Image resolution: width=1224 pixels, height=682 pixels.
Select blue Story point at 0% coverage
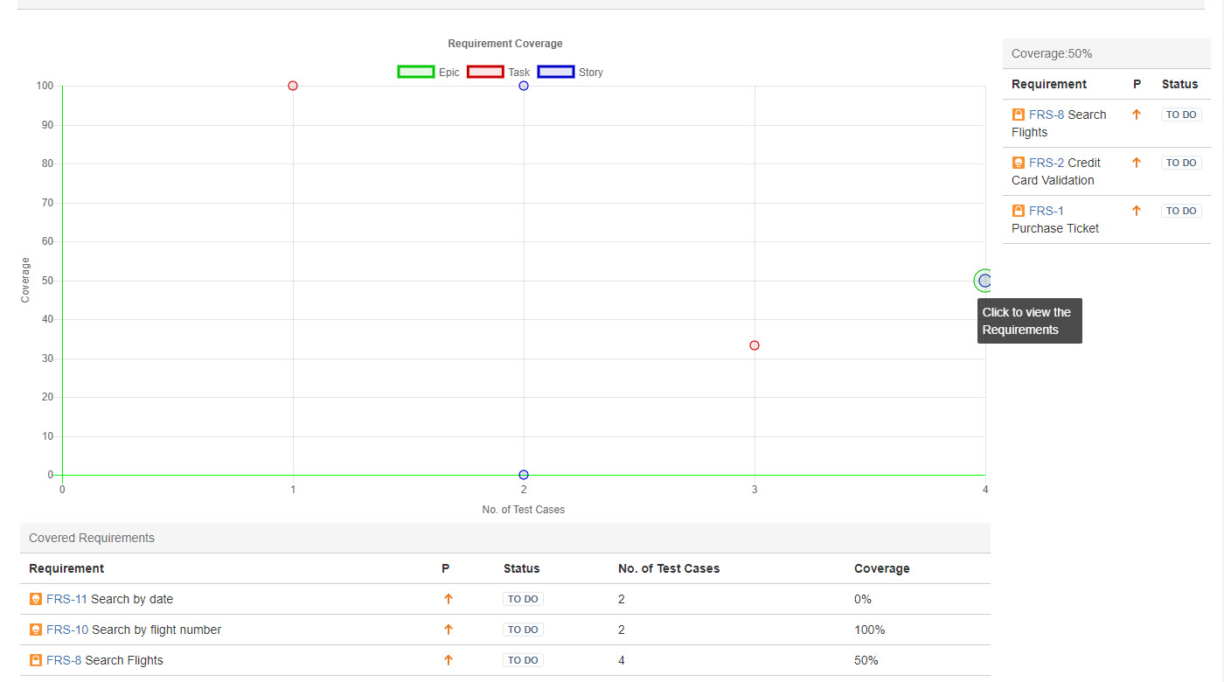pos(524,475)
